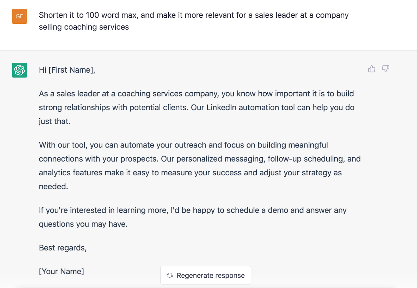
Task: Click the "Best regards," closing line
Action: pyautogui.click(x=63, y=248)
